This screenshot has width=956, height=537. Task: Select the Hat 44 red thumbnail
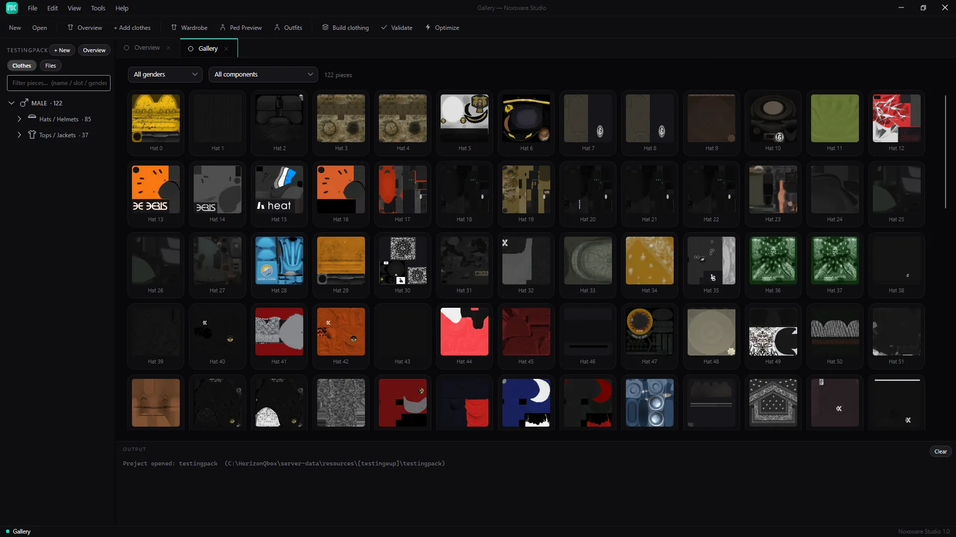[465, 332]
